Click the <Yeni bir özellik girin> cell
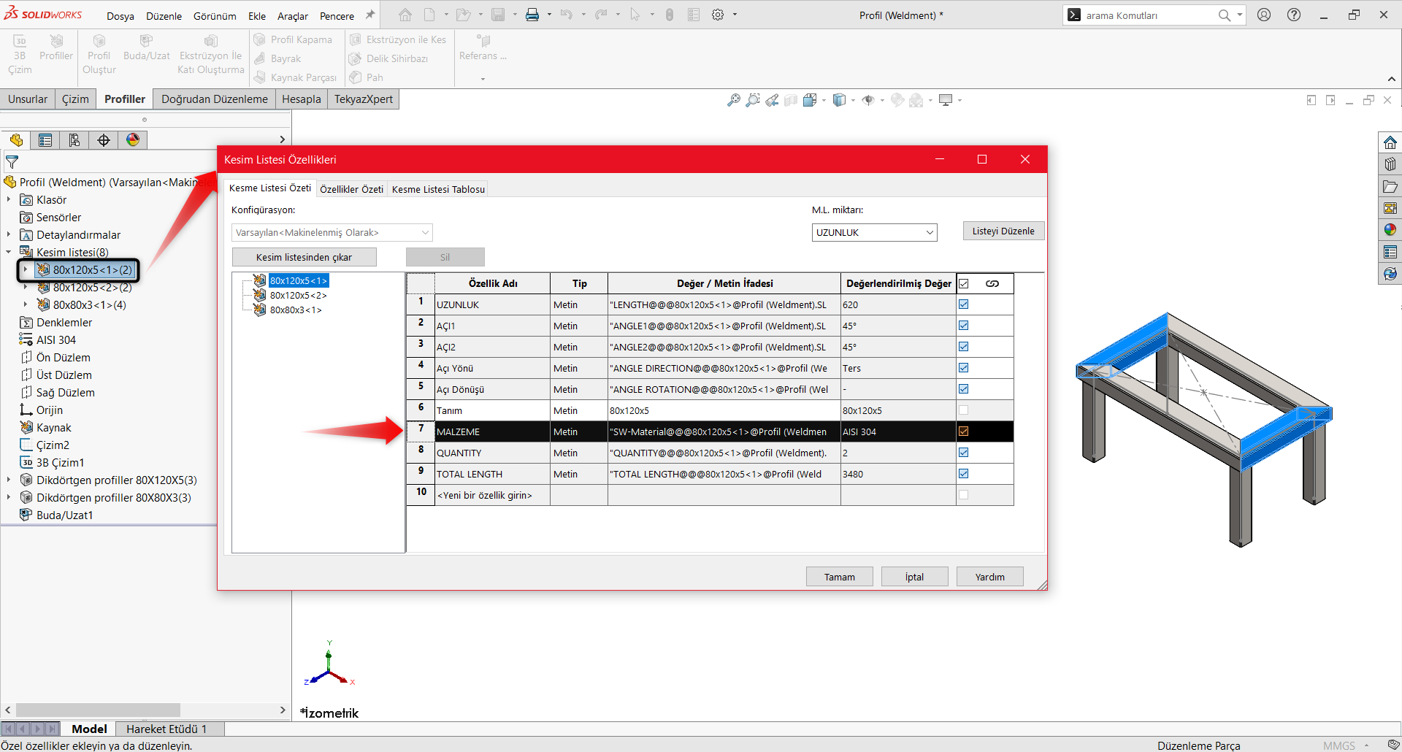The width and height of the screenshot is (1402, 752). coord(492,495)
